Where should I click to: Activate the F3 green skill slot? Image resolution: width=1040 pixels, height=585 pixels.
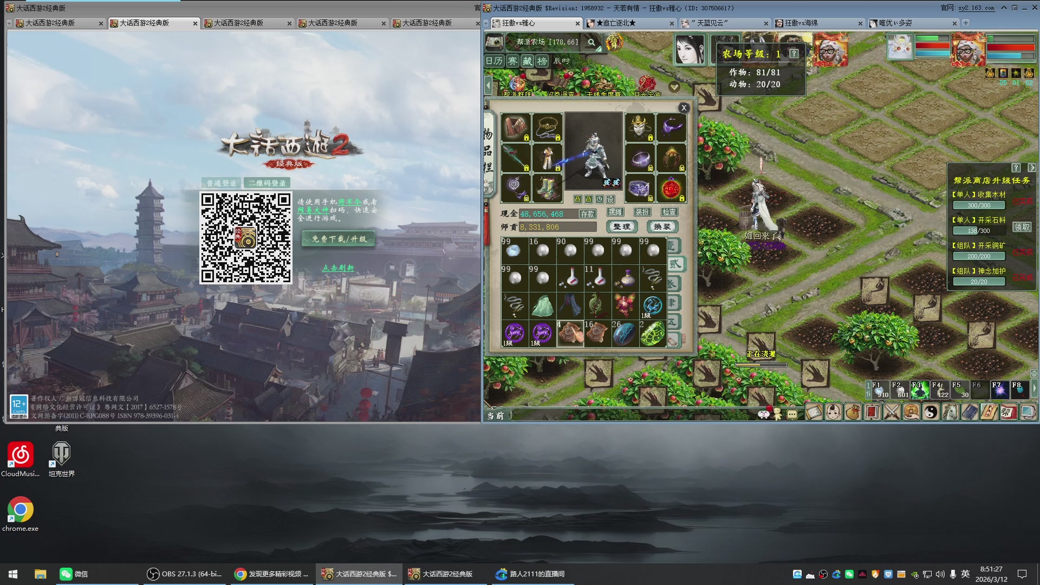click(x=919, y=389)
